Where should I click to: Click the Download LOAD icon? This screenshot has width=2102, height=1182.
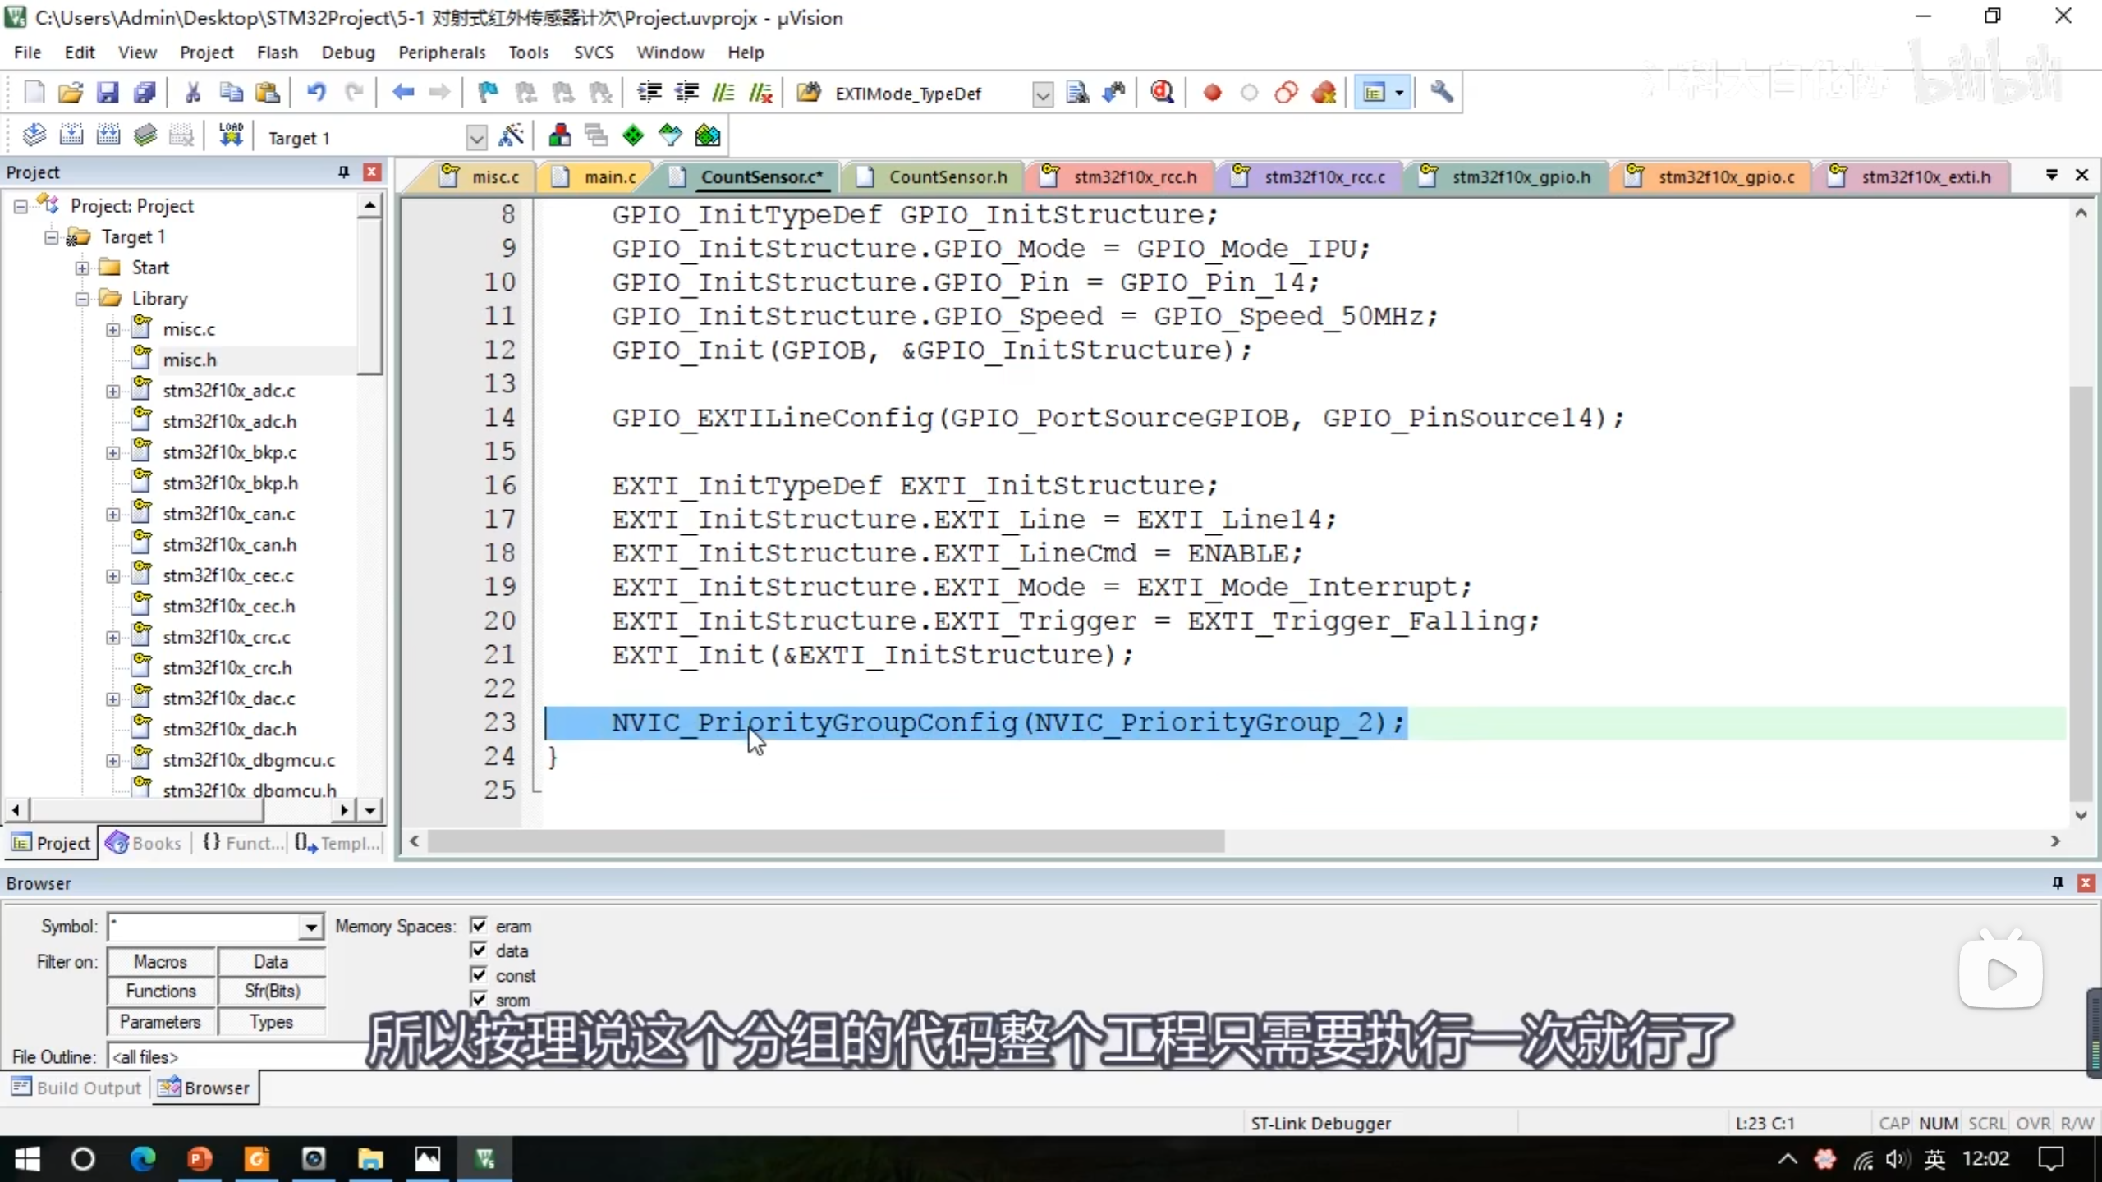click(231, 136)
